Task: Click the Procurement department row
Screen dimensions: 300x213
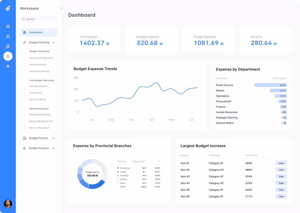Action: tap(251, 102)
